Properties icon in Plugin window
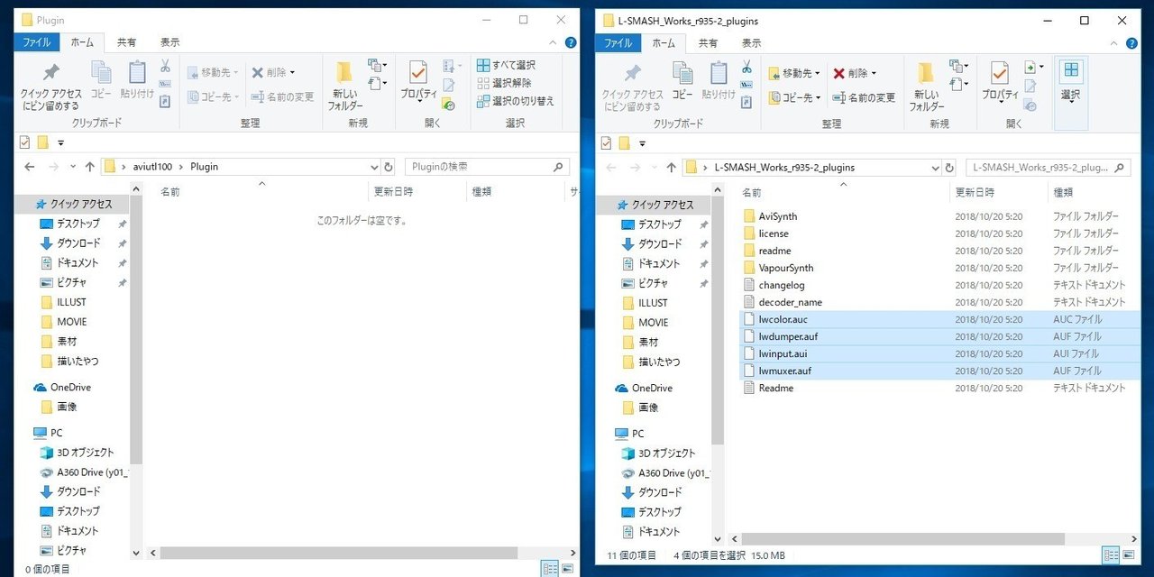Image resolution: width=1154 pixels, height=577 pixels. pyautogui.click(x=417, y=72)
